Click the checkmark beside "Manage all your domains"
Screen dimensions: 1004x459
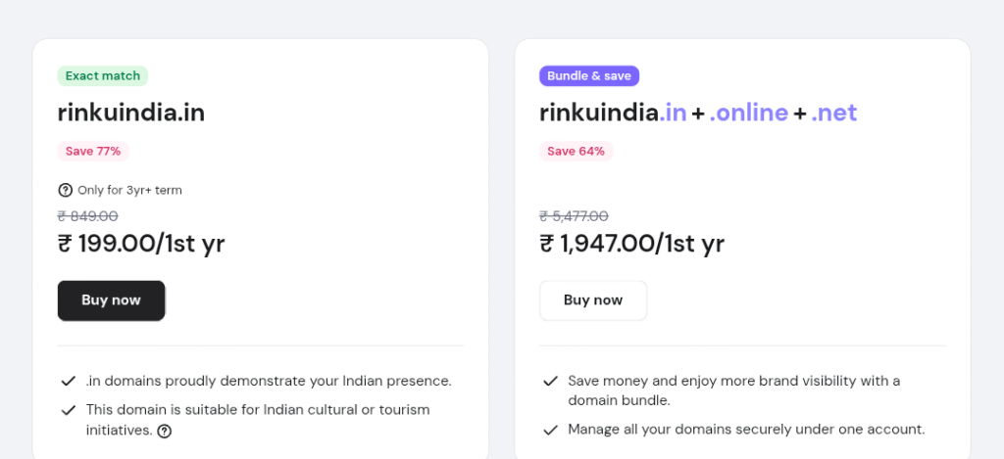tap(551, 430)
